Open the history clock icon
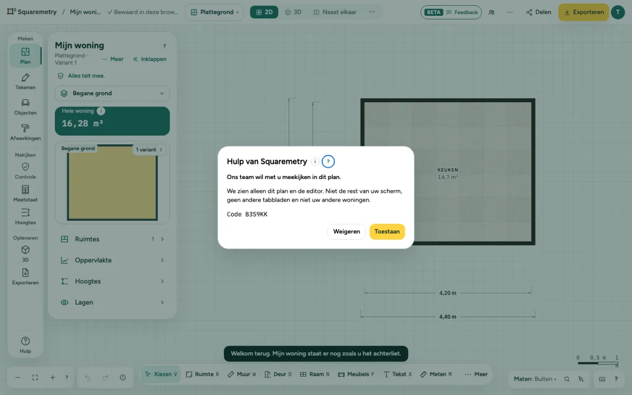The image size is (632, 395). pos(123,378)
